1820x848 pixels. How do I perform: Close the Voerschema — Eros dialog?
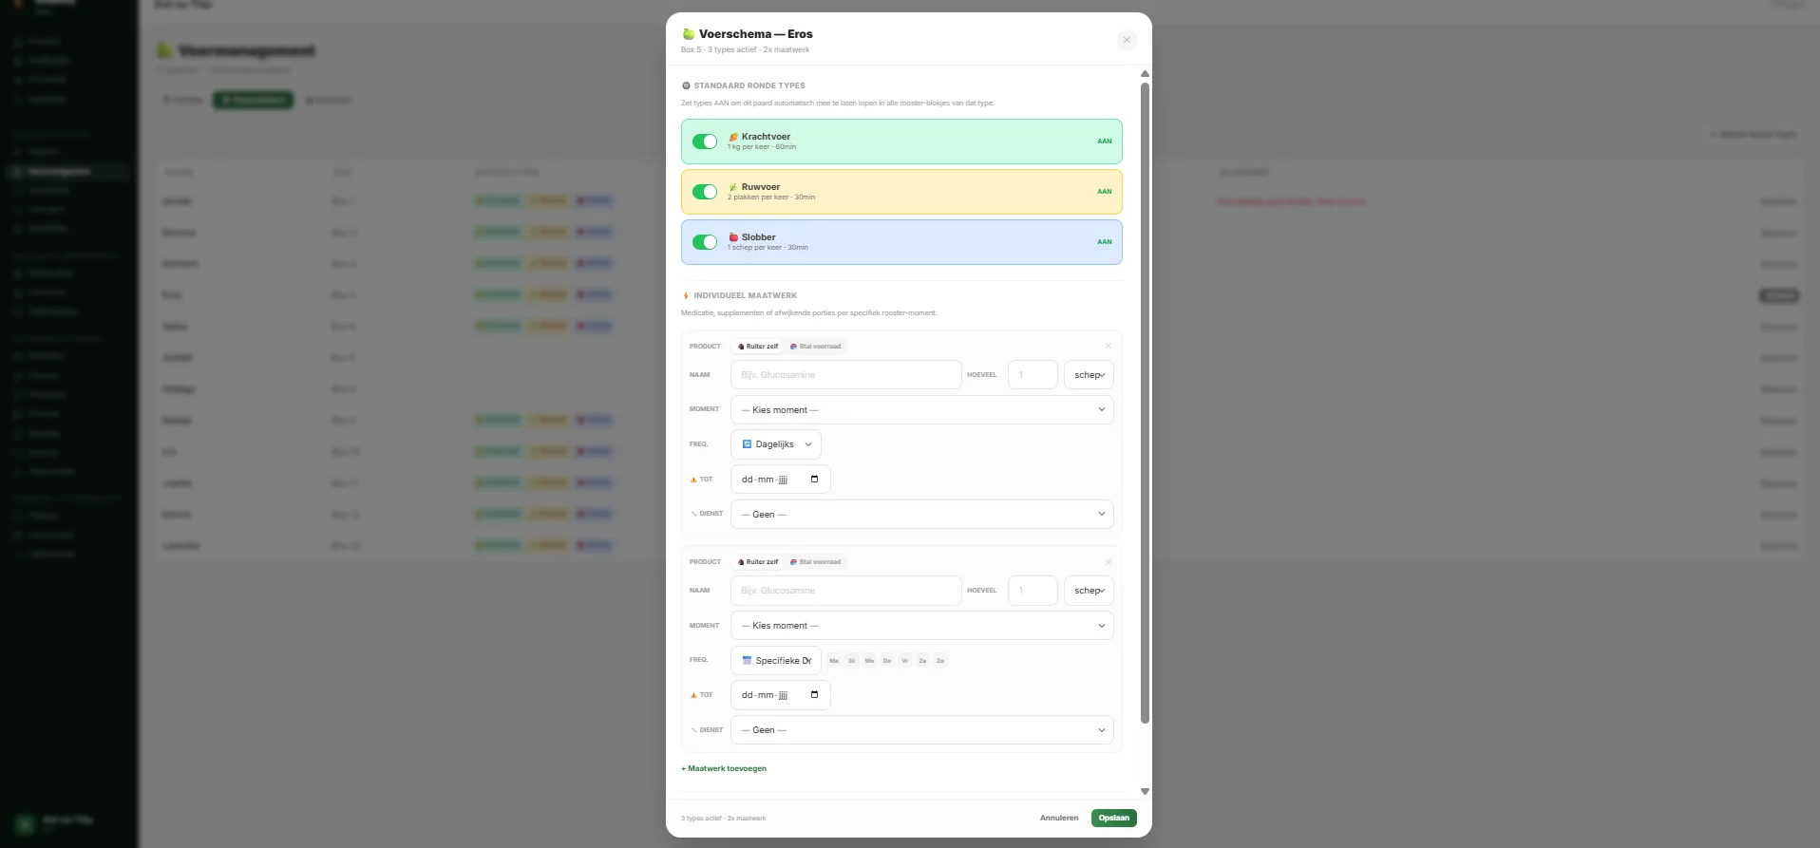click(x=1127, y=40)
